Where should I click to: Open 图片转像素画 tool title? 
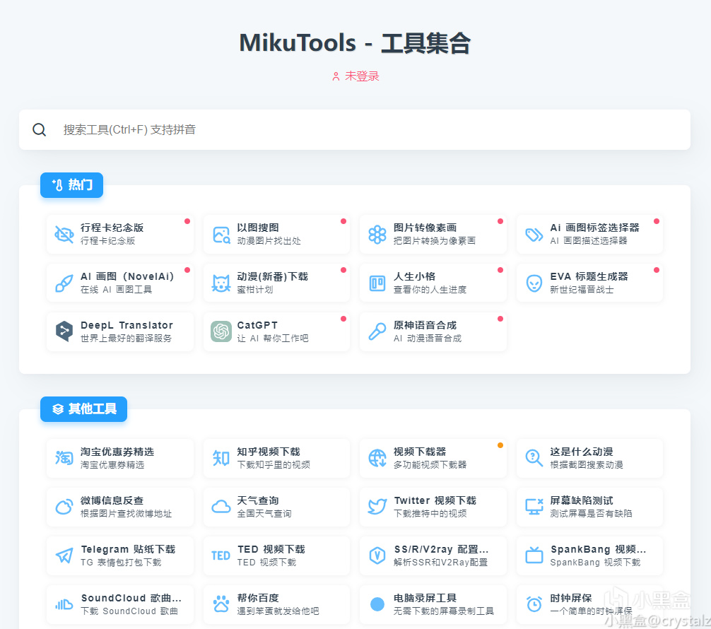click(425, 228)
